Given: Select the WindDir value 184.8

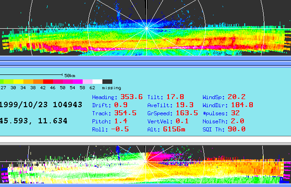Looking at the screenshot, I should pyautogui.click(x=242, y=105).
